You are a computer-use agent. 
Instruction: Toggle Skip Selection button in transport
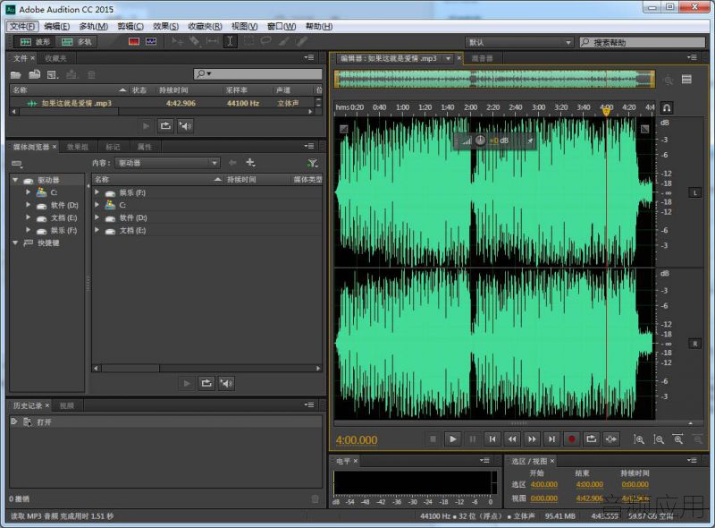(x=611, y=439)
